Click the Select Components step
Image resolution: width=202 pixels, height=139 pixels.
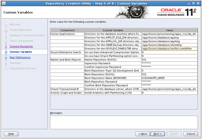point(21,41)
